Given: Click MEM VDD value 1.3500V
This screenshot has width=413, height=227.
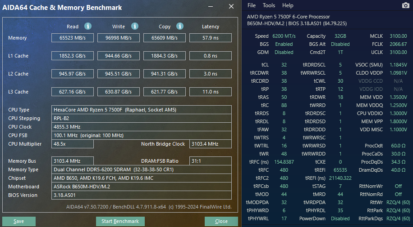Looking at the screenshot, I should tap(398, 97).
